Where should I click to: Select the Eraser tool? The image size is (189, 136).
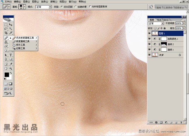(x=6, y=46)
